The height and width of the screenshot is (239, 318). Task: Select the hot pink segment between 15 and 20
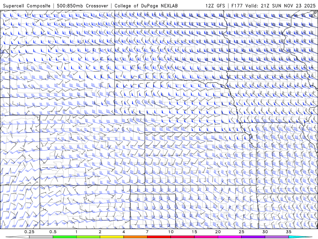click(x=206, y=237)
